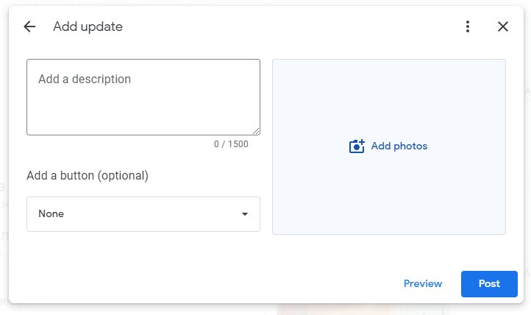This screenshot has width=531, height=315.
Task: Go back using the left arrow icon
Action: 29,26
